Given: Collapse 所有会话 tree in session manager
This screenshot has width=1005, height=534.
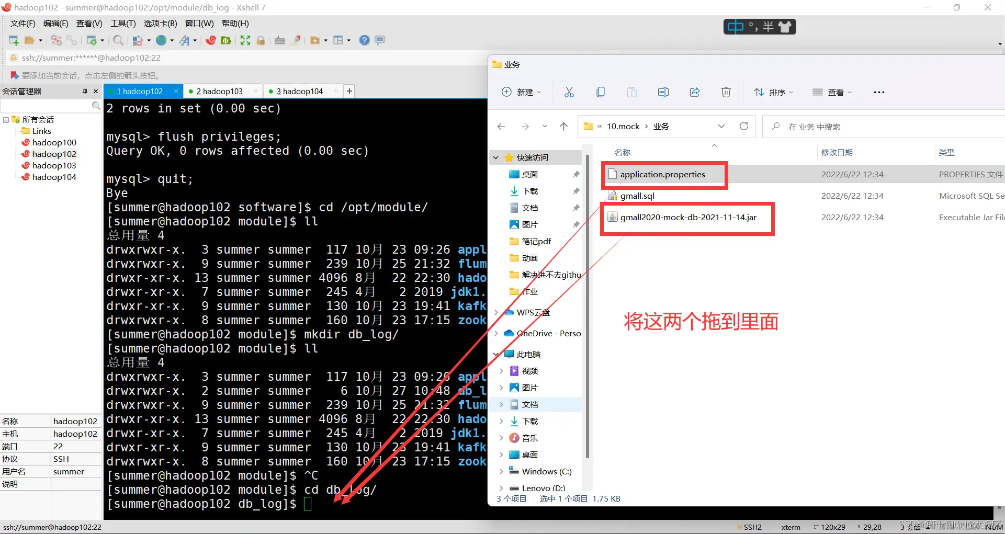Looking at the screenshot, I should tap(6, 120).
